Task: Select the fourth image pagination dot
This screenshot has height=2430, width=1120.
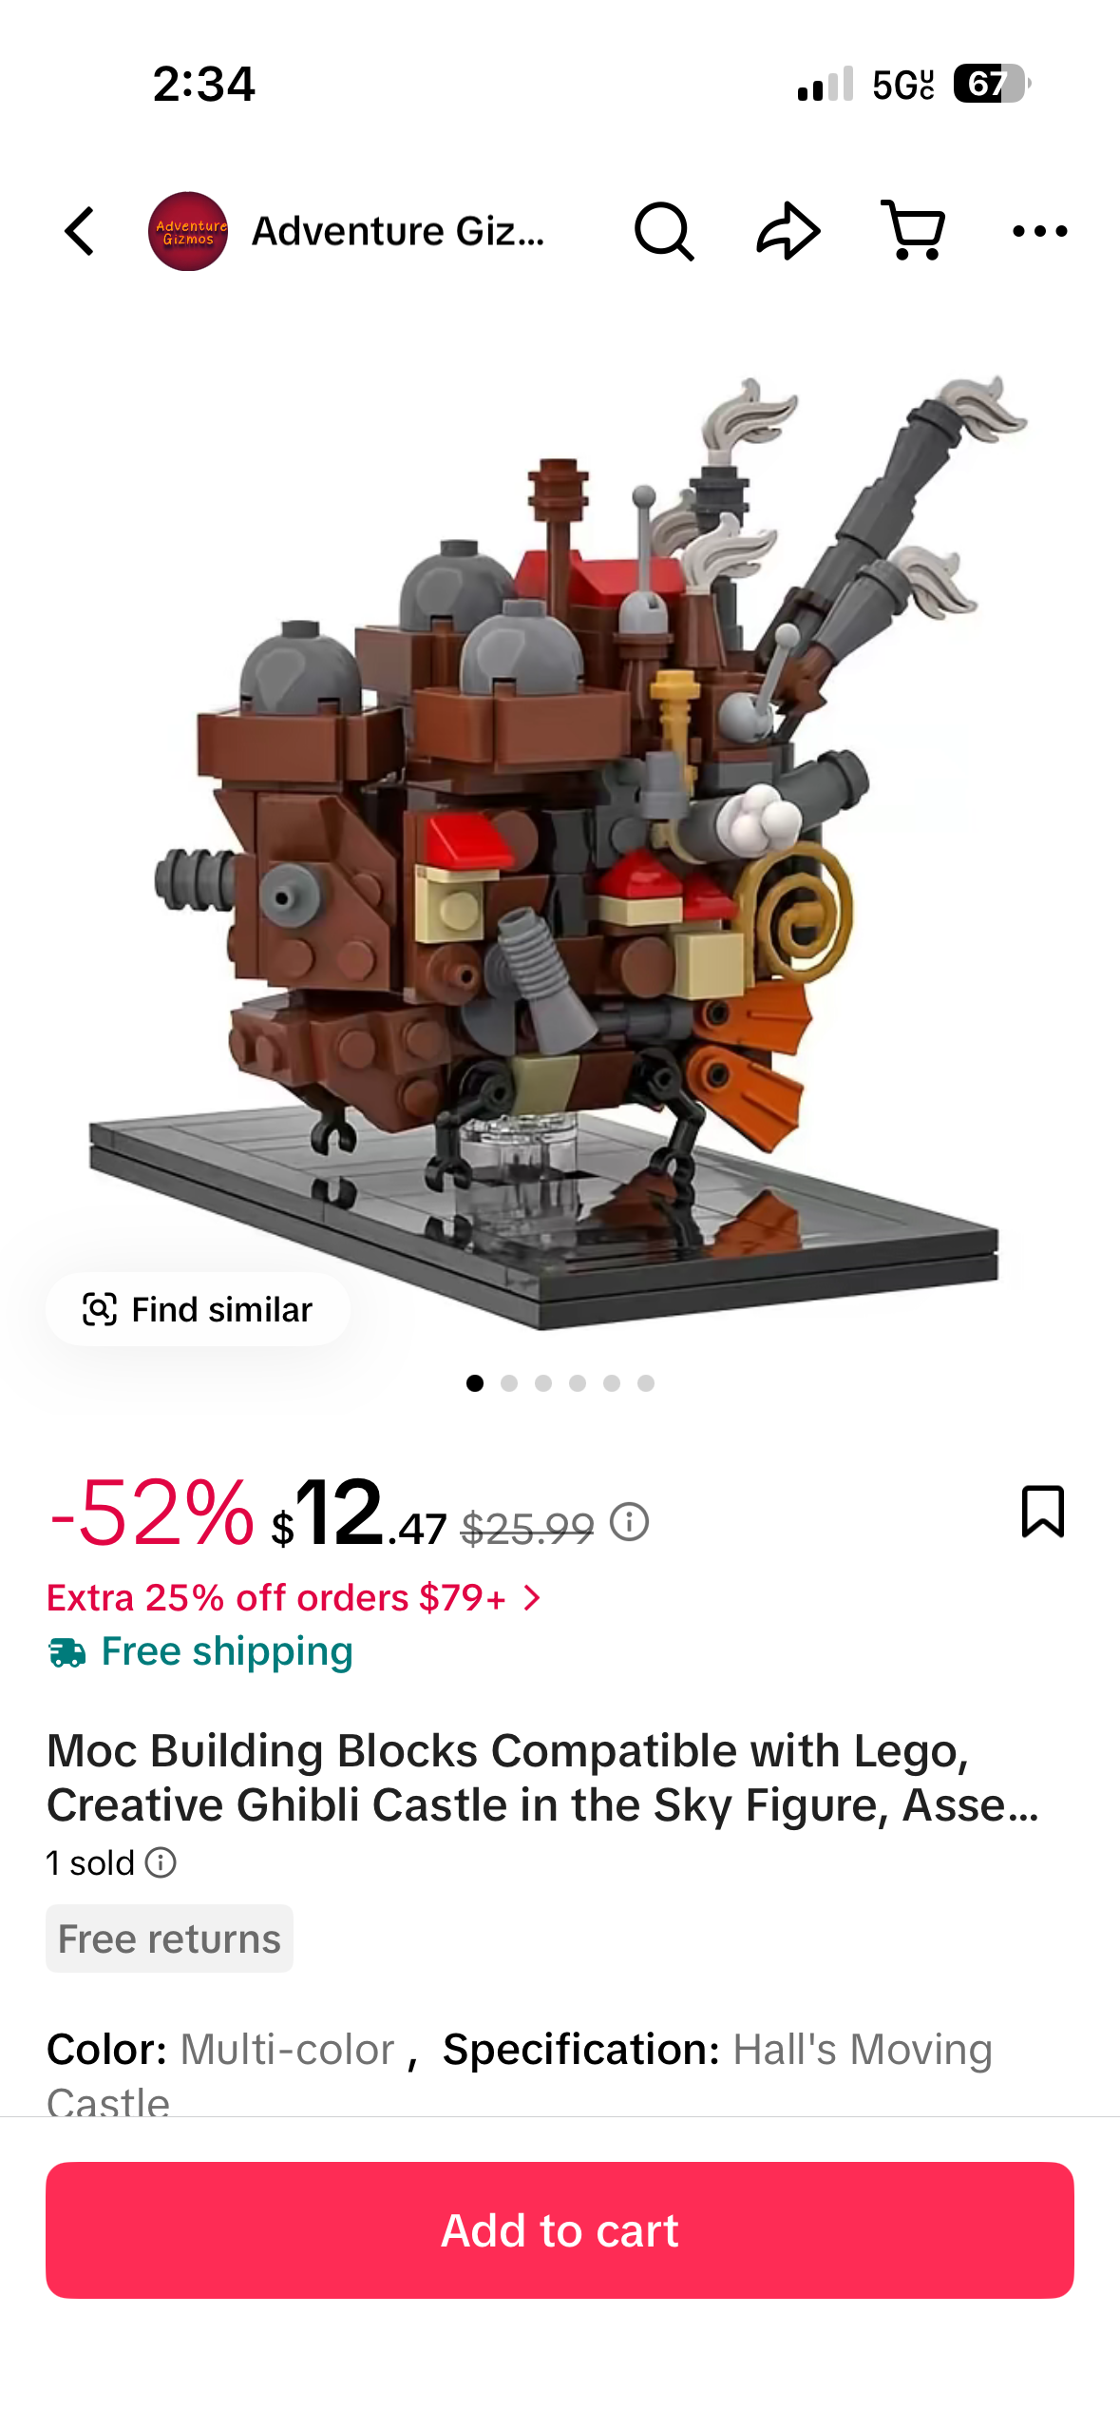Action: tap(578, 1383)
